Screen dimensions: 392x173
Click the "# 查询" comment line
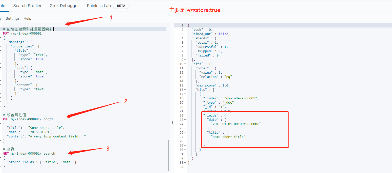pos(9,149)
